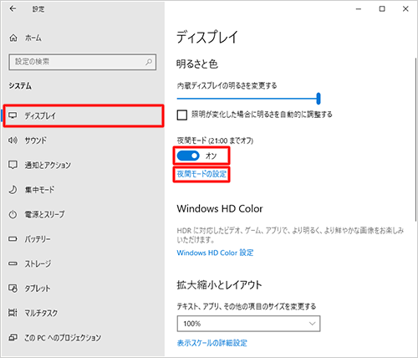Select ディスプレイ in the sidebar

84,115
